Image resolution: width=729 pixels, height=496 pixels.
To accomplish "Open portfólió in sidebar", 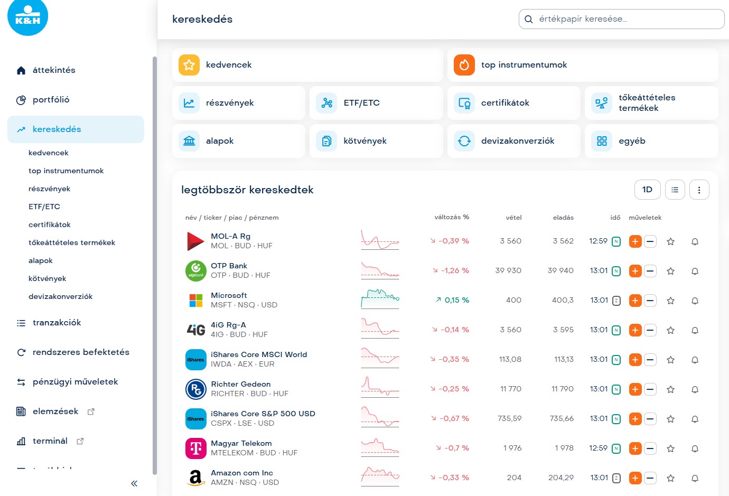I will [x=51, y=100].
